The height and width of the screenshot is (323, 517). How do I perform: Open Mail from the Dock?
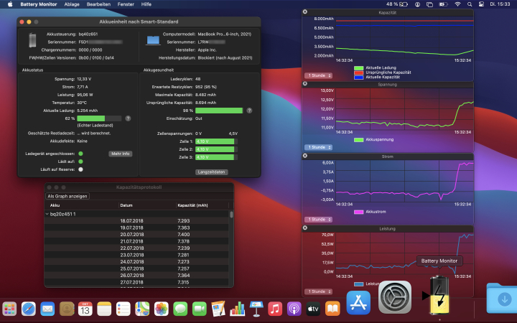[x=47, y=309]
